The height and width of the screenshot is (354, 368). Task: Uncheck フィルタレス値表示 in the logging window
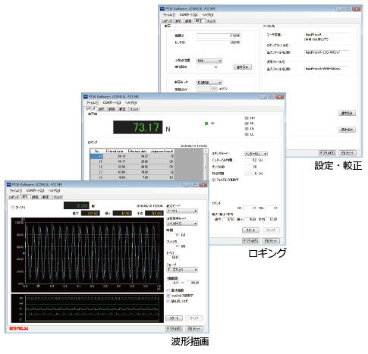point(213,180)
